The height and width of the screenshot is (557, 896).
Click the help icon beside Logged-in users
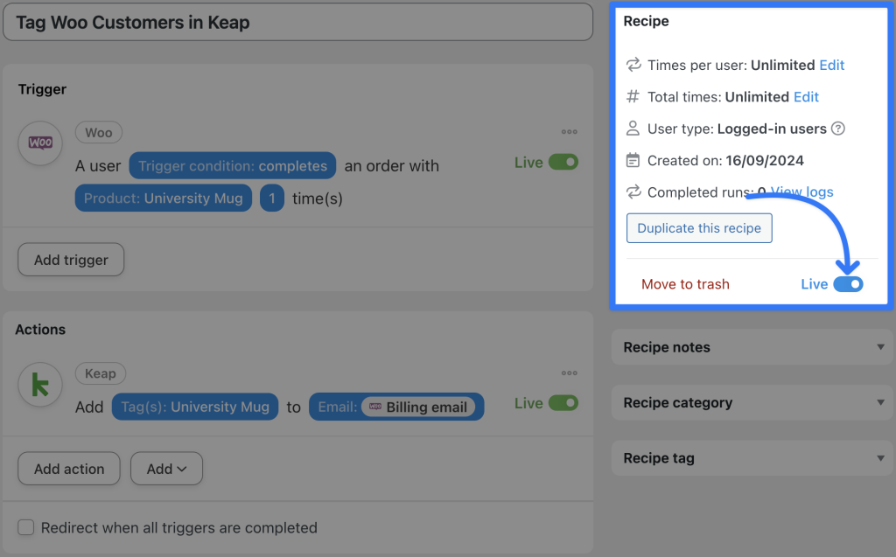coord(838,129)
